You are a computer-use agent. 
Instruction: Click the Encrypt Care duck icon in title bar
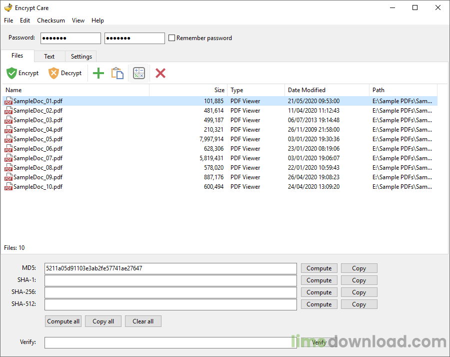(8, 8)
